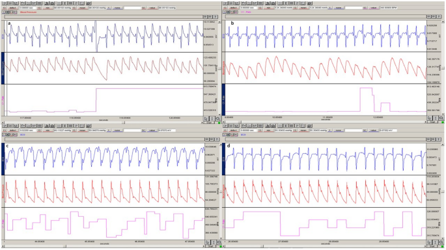Choose the I-beam cursor tool in window c
The height and width of the screenshot is (250, 446).
pos(214,242)
